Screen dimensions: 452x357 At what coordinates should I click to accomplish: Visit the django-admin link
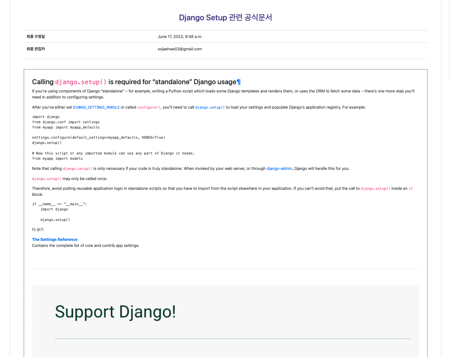[279, 169]
